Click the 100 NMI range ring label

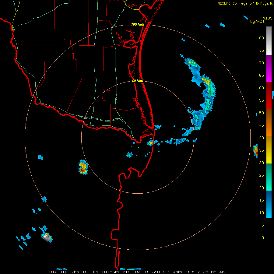click(x=138, y=24)
